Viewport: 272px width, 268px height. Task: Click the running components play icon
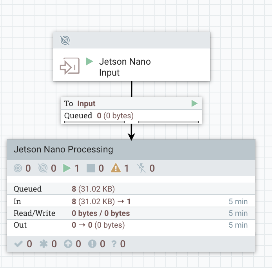(x=67, y=168)
